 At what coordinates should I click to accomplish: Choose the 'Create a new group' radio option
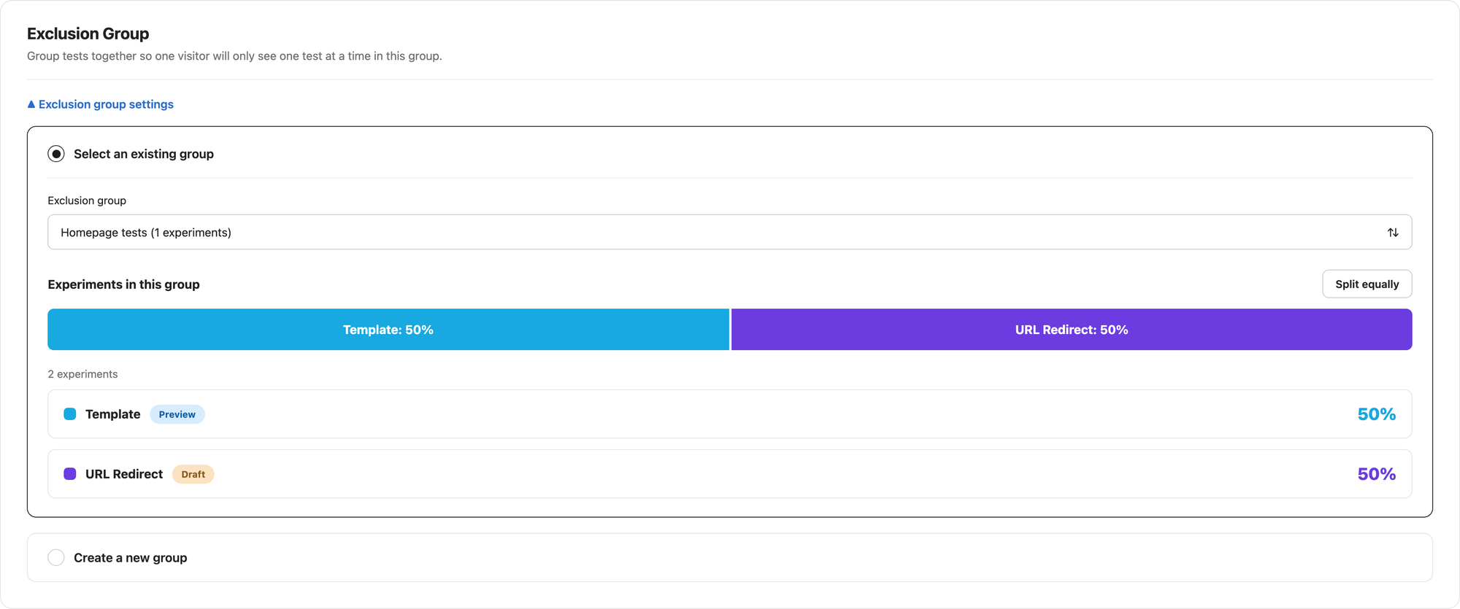tap(56, 557)
